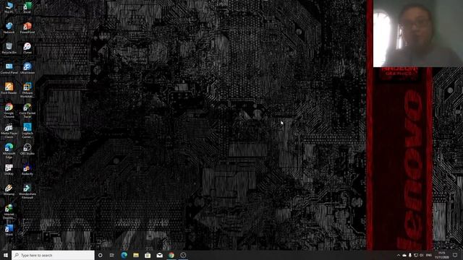Open the network tray icon
This screenshot has height=260, width=463.
[x=416, y=255]
